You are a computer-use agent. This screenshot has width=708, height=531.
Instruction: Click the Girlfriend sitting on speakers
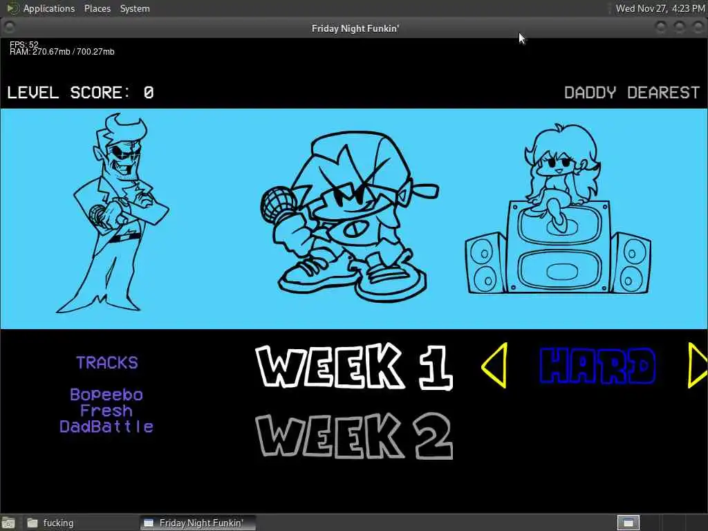click(x=558, y=209)
